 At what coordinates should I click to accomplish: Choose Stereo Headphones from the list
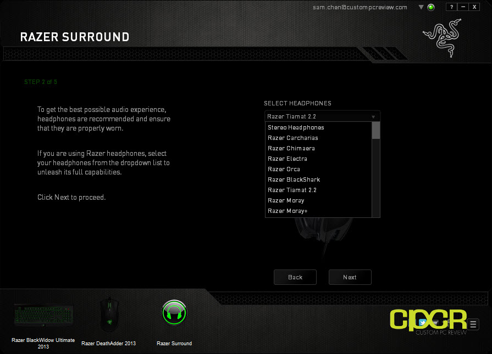pos(318,127)
